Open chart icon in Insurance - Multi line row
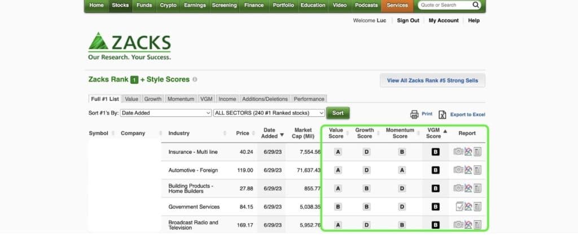 pos(468,152)
